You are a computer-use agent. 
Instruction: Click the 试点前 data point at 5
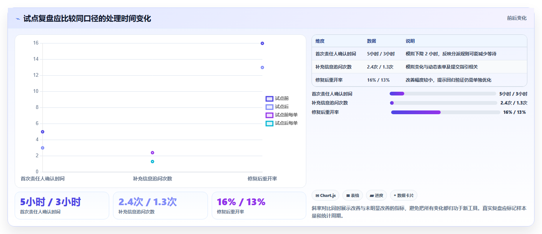42,132
